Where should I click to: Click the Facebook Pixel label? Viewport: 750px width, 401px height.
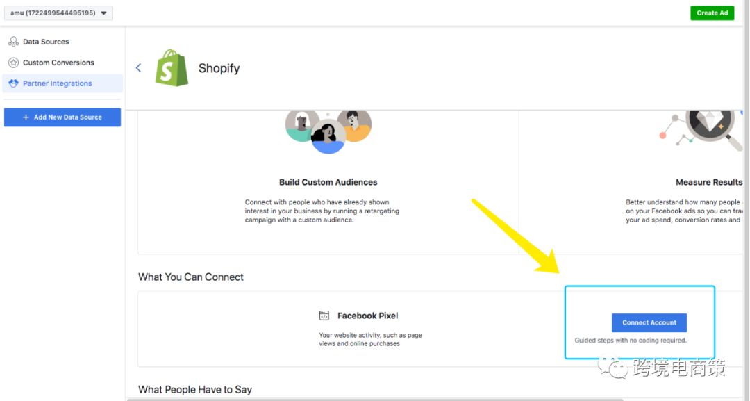(x=368, y=316)
